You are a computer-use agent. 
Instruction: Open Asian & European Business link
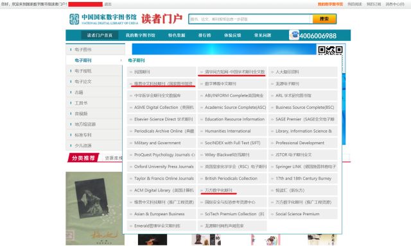coord(159,214)
